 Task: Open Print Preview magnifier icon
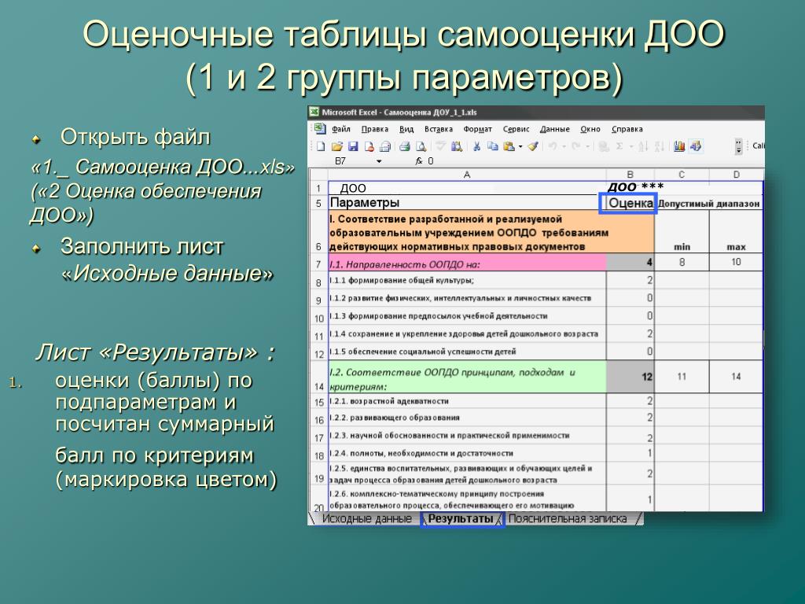point(421,146)
